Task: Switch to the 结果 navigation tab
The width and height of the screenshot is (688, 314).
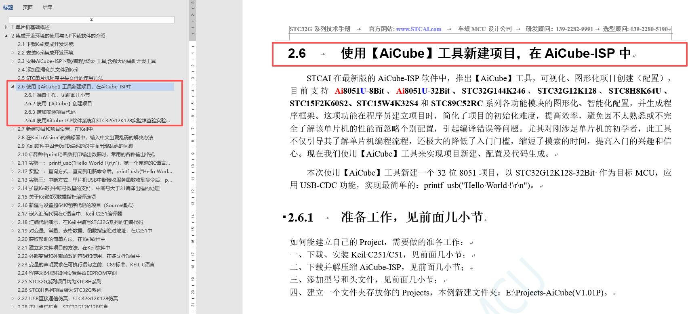Action: click(x=48, y=7)
